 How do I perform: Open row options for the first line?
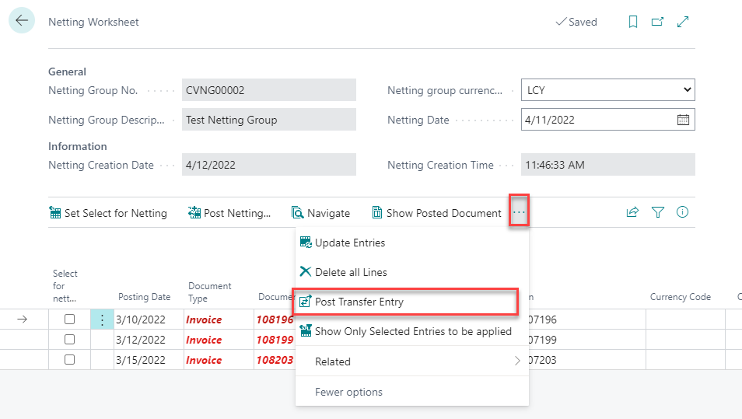click(102, 319)
